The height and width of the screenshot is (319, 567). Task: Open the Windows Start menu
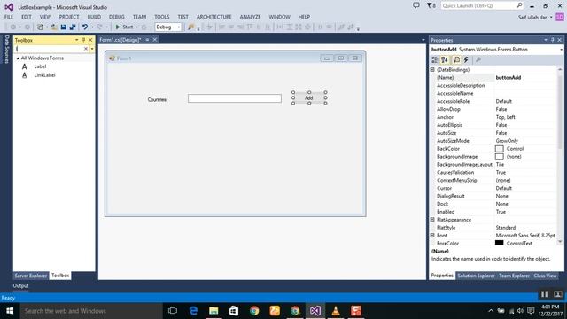tap(10, 311)
